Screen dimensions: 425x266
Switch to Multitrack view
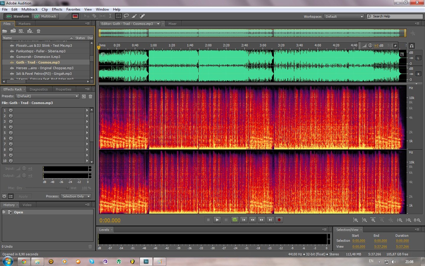[45, 16]
